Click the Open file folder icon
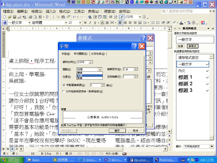This screenshot has height=163, width=217. pos(10,17)
